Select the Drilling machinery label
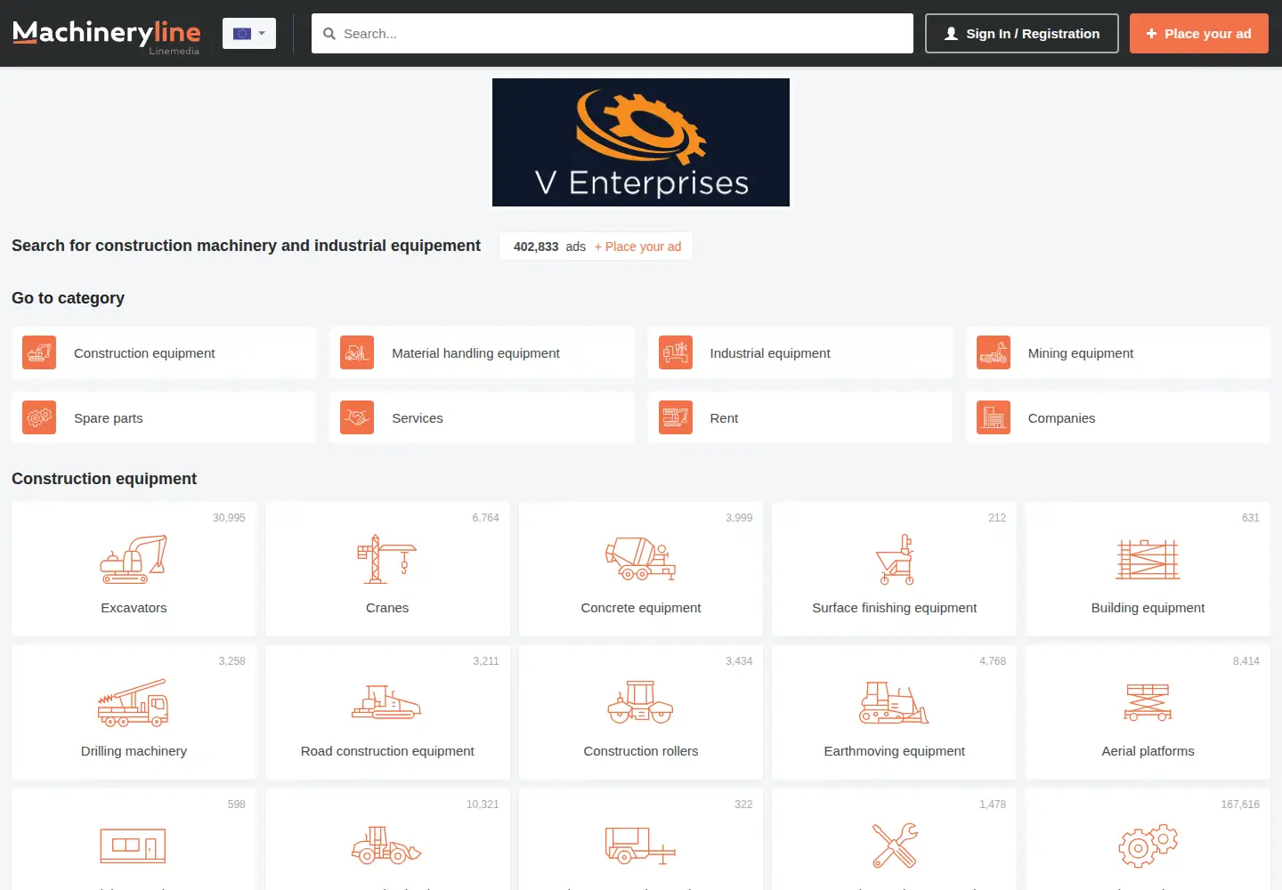The width and height of the screenshot is (1282, 890). 134,751
